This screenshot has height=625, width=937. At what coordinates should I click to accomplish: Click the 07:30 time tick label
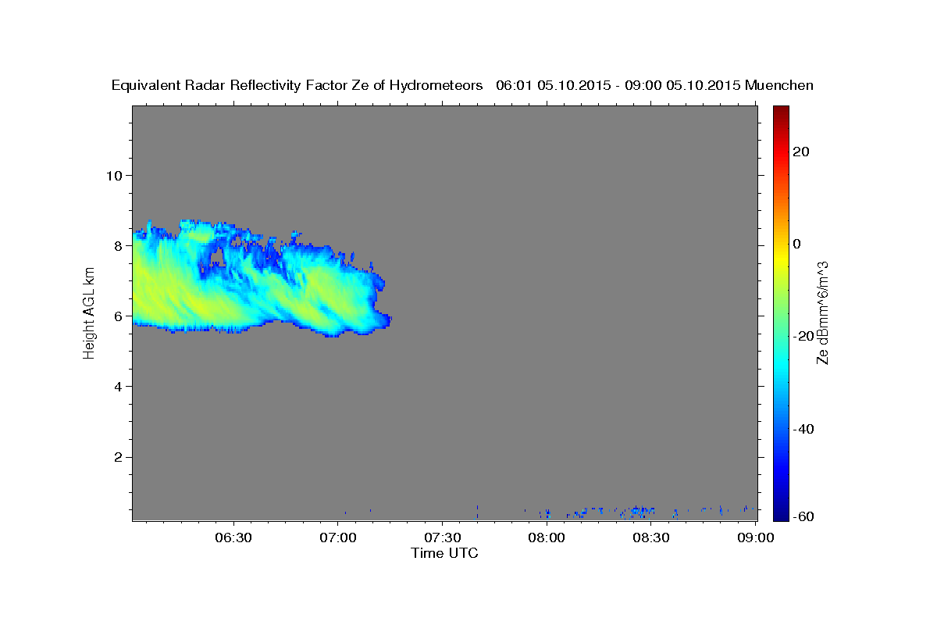click(x=443, y=537)
